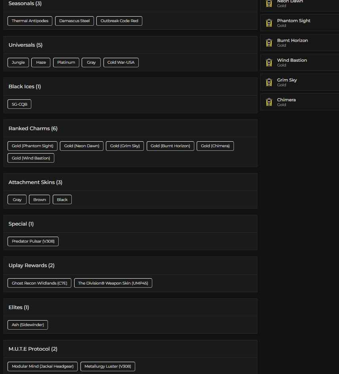This screenshot has height=374, width=339.
Task: Click the Neon Dawn gold charm icon
Action: click(x=269, y=3)
